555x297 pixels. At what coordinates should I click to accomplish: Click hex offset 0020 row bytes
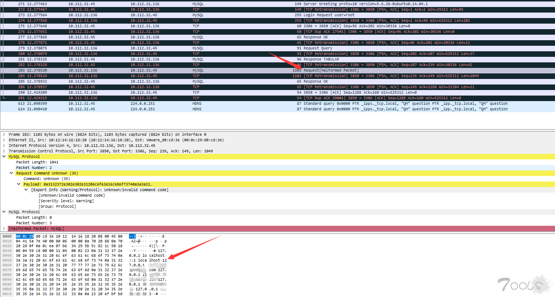[x=69, y=246]
